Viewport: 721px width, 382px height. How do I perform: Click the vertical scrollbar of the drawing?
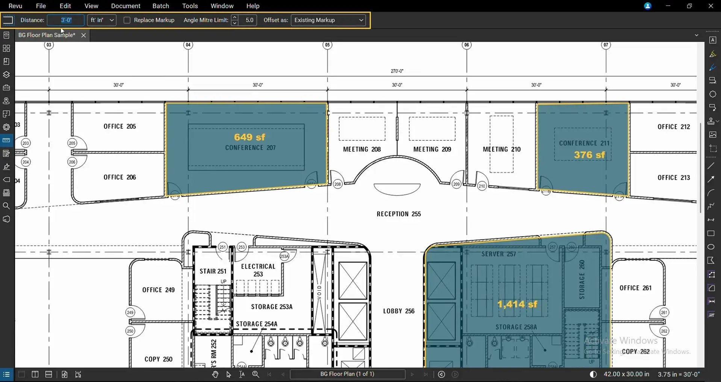[x=701, y=167]
